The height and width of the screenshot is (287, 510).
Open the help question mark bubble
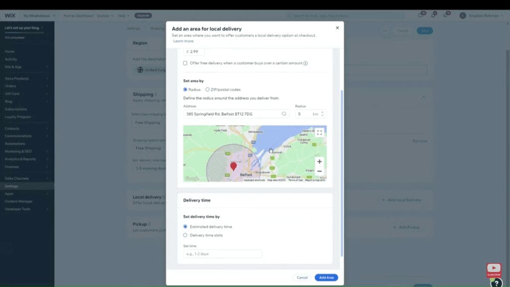tap(497, 283)
